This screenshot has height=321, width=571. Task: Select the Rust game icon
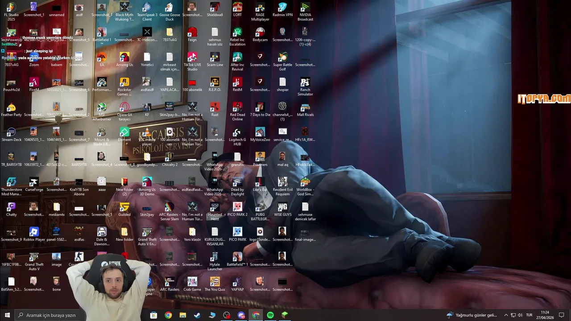215,110
